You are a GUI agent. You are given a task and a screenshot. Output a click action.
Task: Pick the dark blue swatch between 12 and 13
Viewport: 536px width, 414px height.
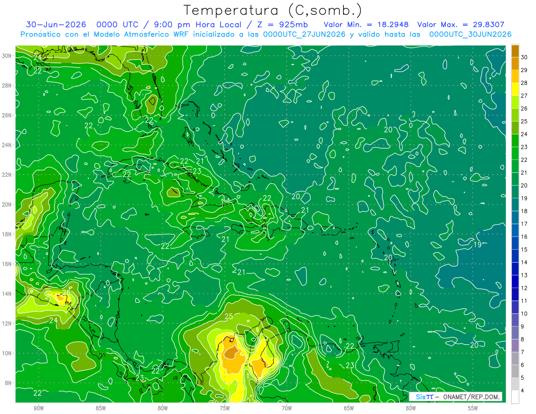click(x=515, y=281)
